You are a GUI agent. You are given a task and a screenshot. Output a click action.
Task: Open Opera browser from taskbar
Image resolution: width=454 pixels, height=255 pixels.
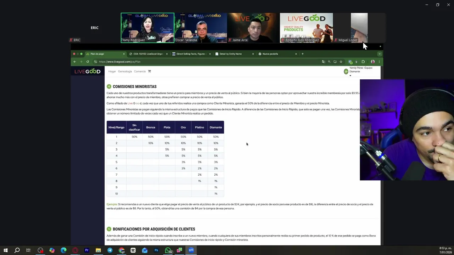click(x=75, y=250)
